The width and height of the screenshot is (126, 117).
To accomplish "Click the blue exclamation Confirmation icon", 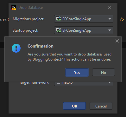I will click(x=16, y=48).
